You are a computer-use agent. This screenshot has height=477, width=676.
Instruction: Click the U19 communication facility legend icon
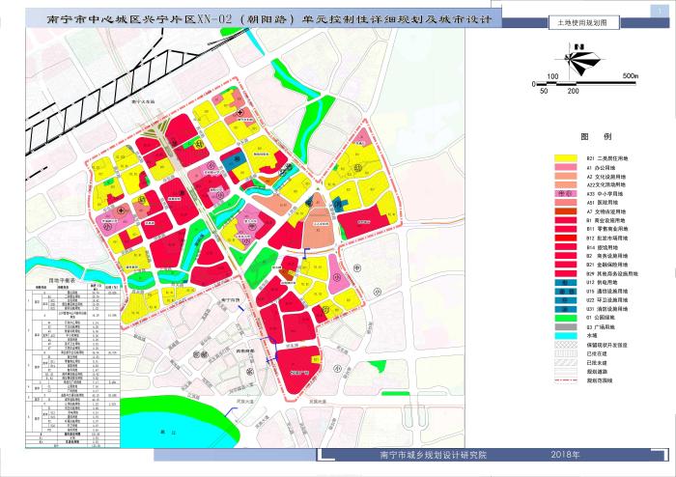pos(566,291)
